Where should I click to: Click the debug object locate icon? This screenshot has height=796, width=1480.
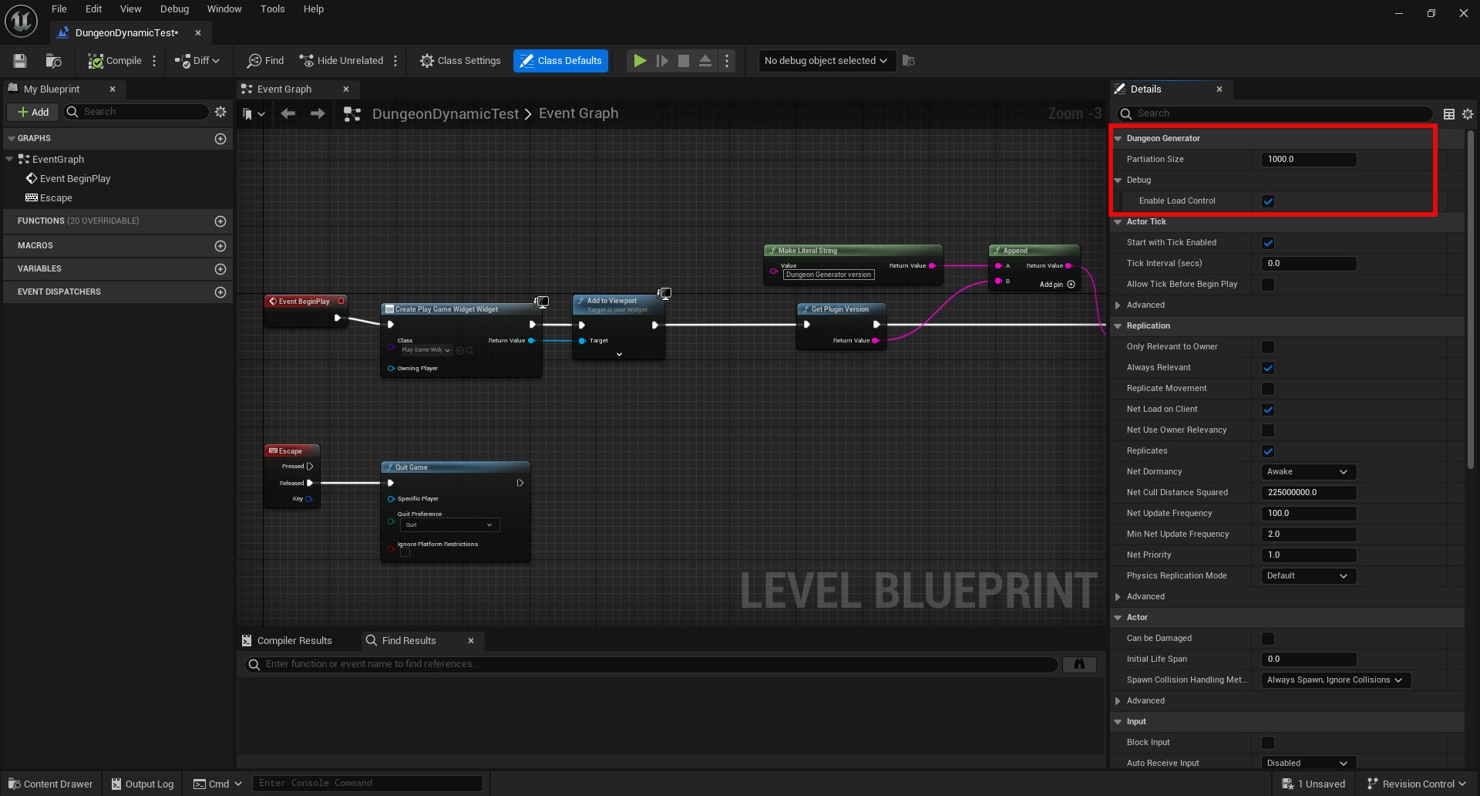pos(909,61)
